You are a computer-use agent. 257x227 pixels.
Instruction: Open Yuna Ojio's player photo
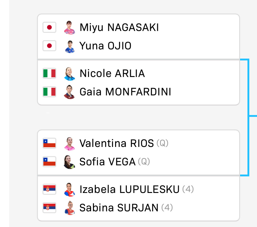70,47
